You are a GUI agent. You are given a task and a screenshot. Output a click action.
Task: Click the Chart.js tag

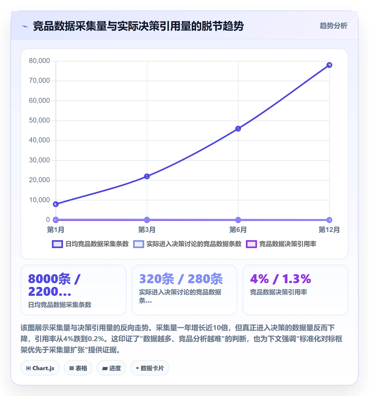pos(40,368)
